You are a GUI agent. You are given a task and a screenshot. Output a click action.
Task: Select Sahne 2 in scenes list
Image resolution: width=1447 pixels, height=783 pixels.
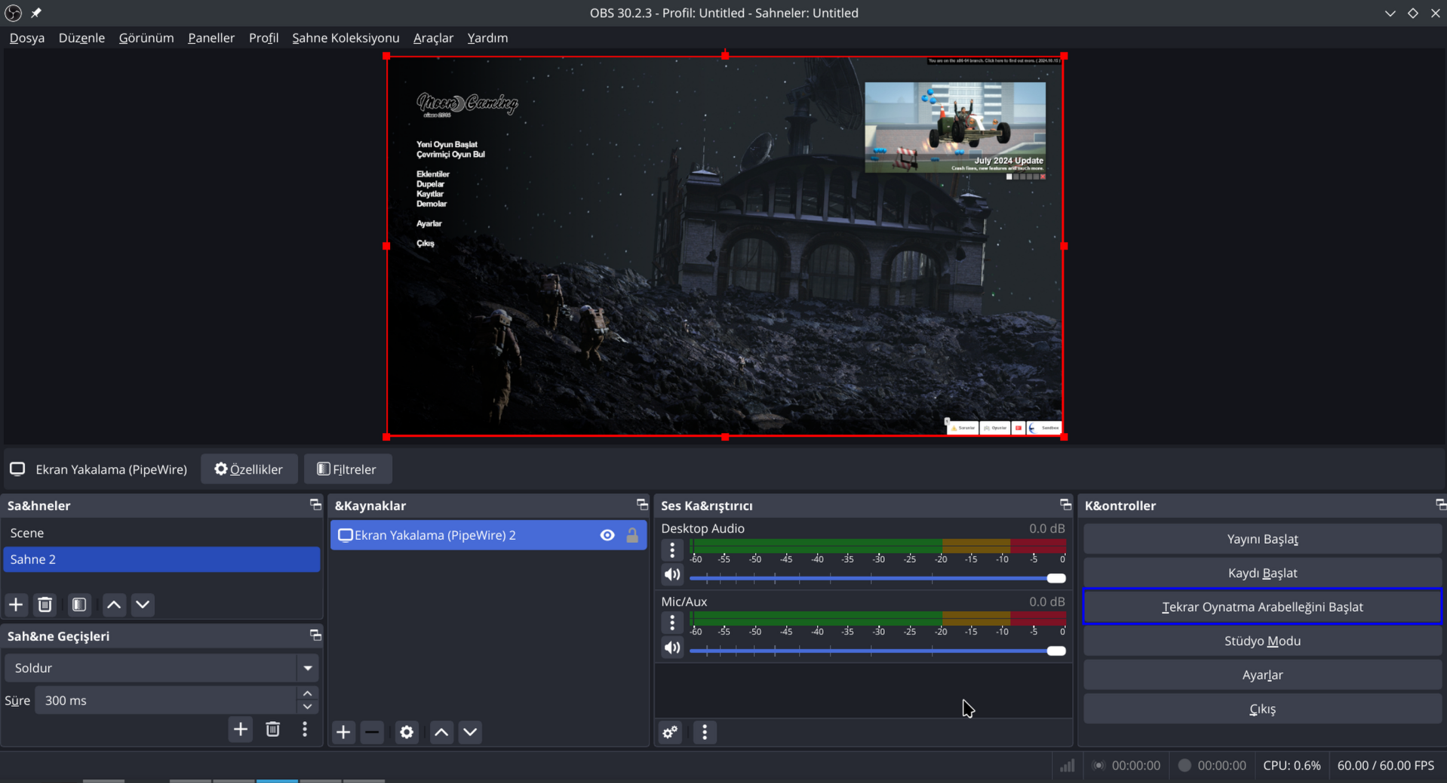point(161,559)
